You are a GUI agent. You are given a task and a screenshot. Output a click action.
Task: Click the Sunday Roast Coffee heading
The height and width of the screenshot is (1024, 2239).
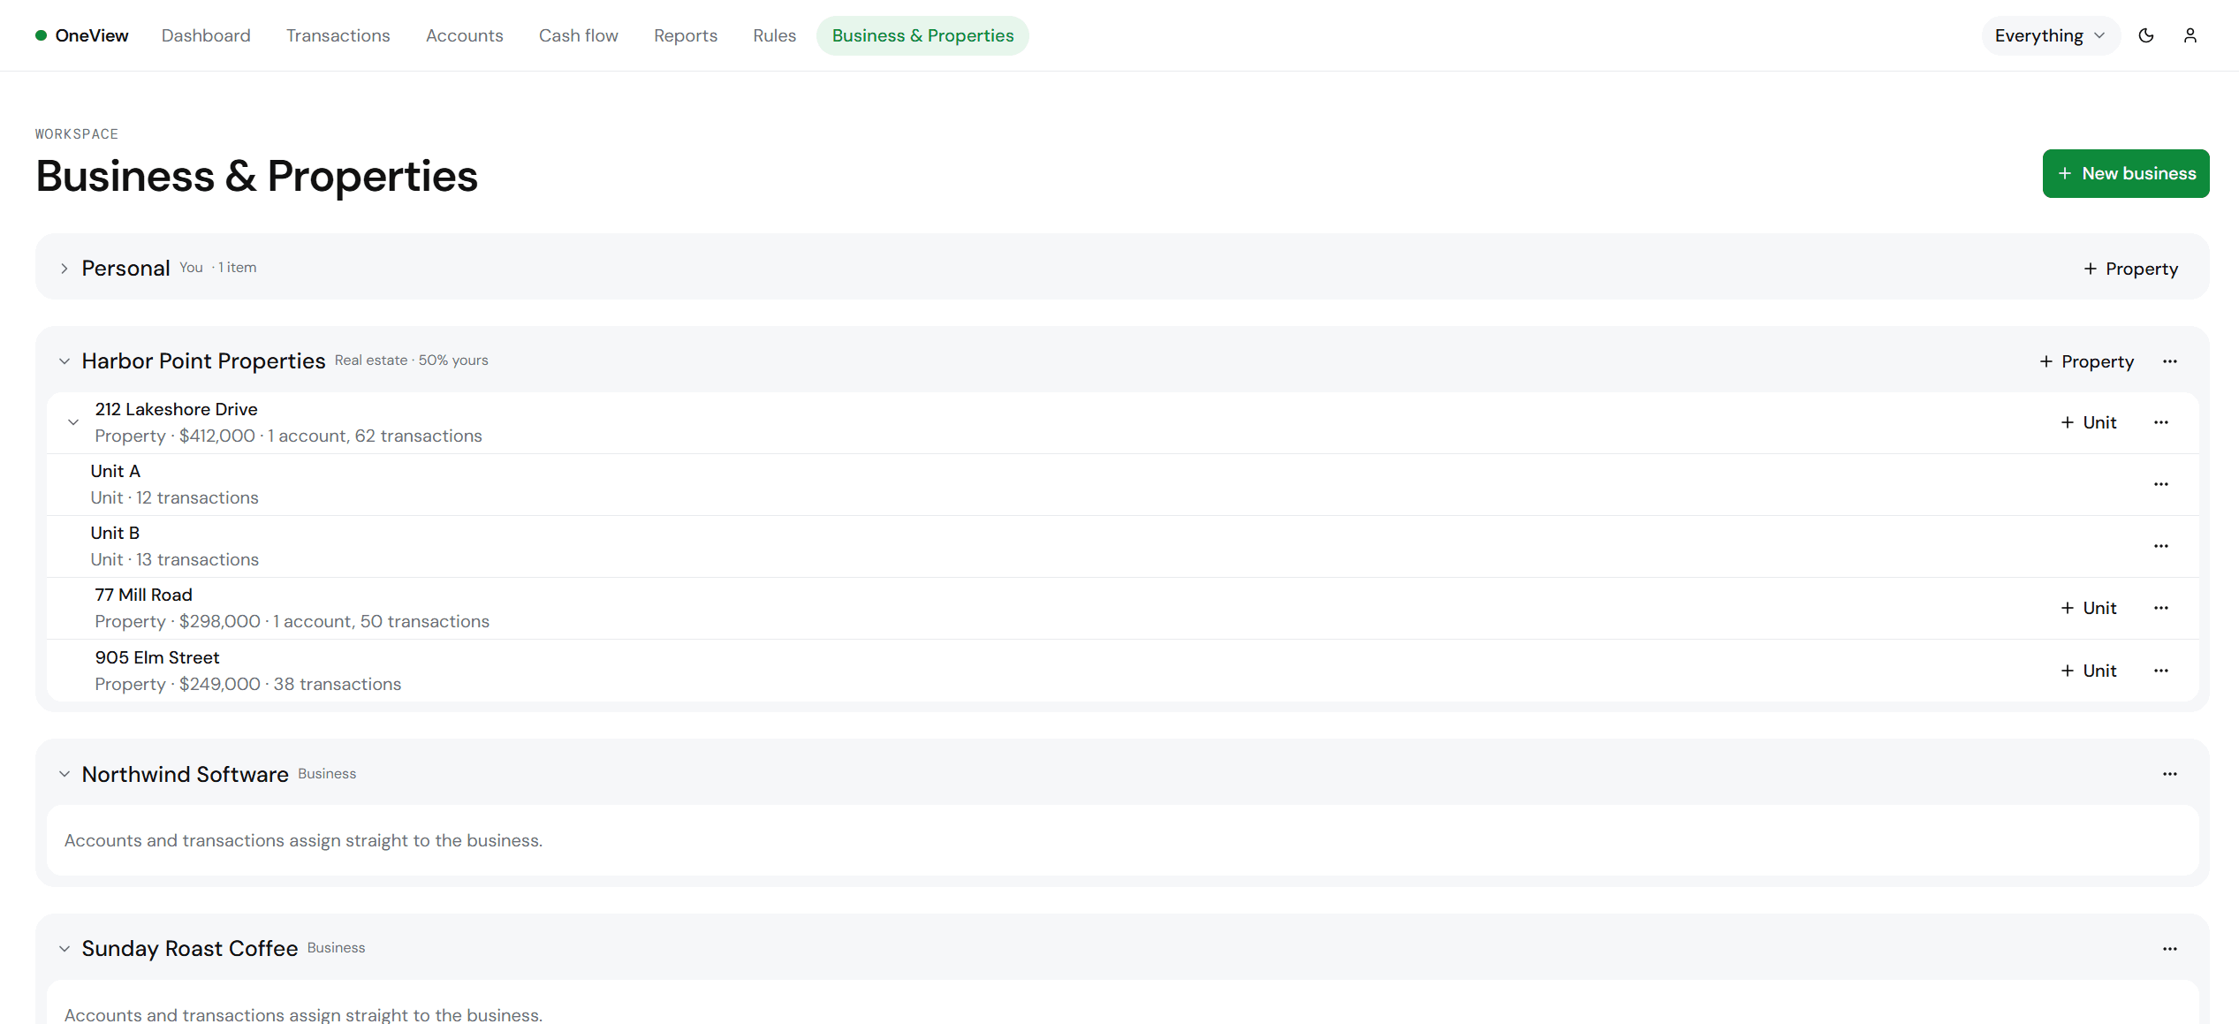189,949
